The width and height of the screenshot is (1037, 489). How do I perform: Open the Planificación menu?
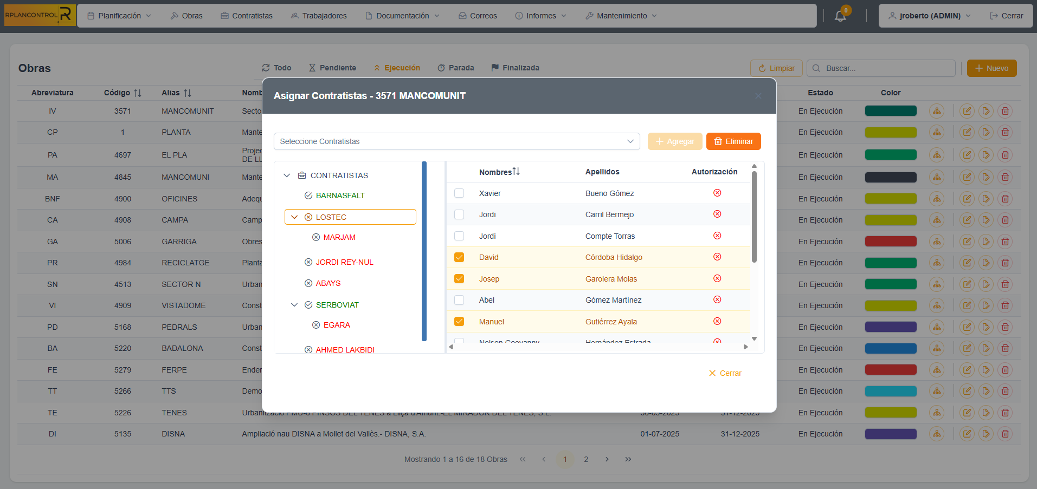[119, 16]
